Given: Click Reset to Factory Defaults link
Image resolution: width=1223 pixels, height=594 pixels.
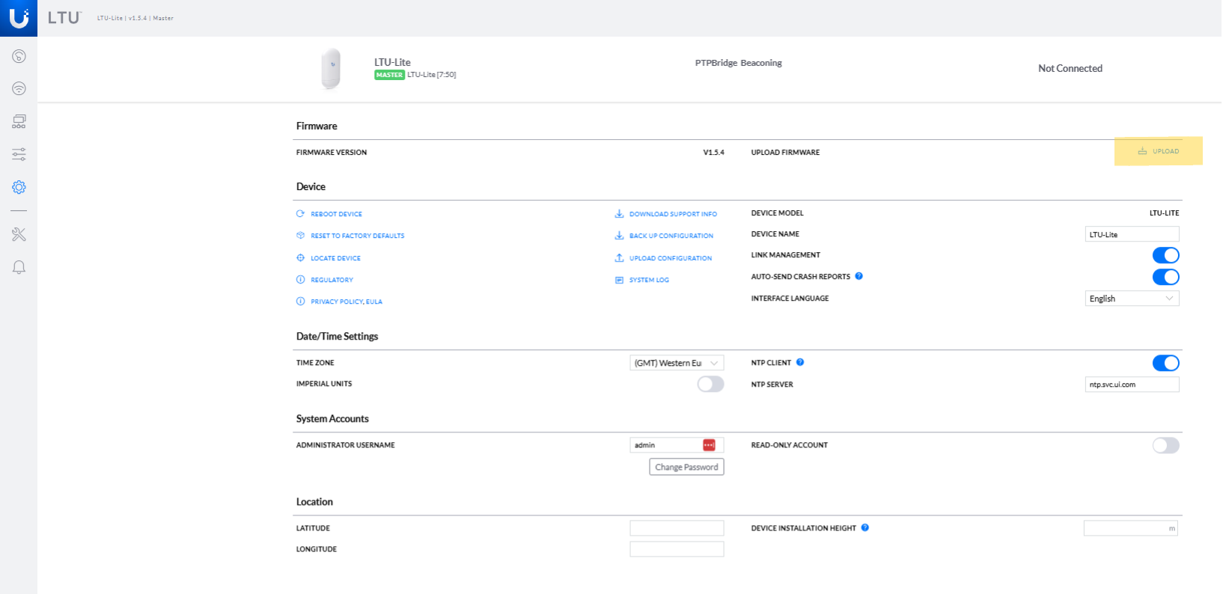Looking at the screenshot, I should coord(357,236).
